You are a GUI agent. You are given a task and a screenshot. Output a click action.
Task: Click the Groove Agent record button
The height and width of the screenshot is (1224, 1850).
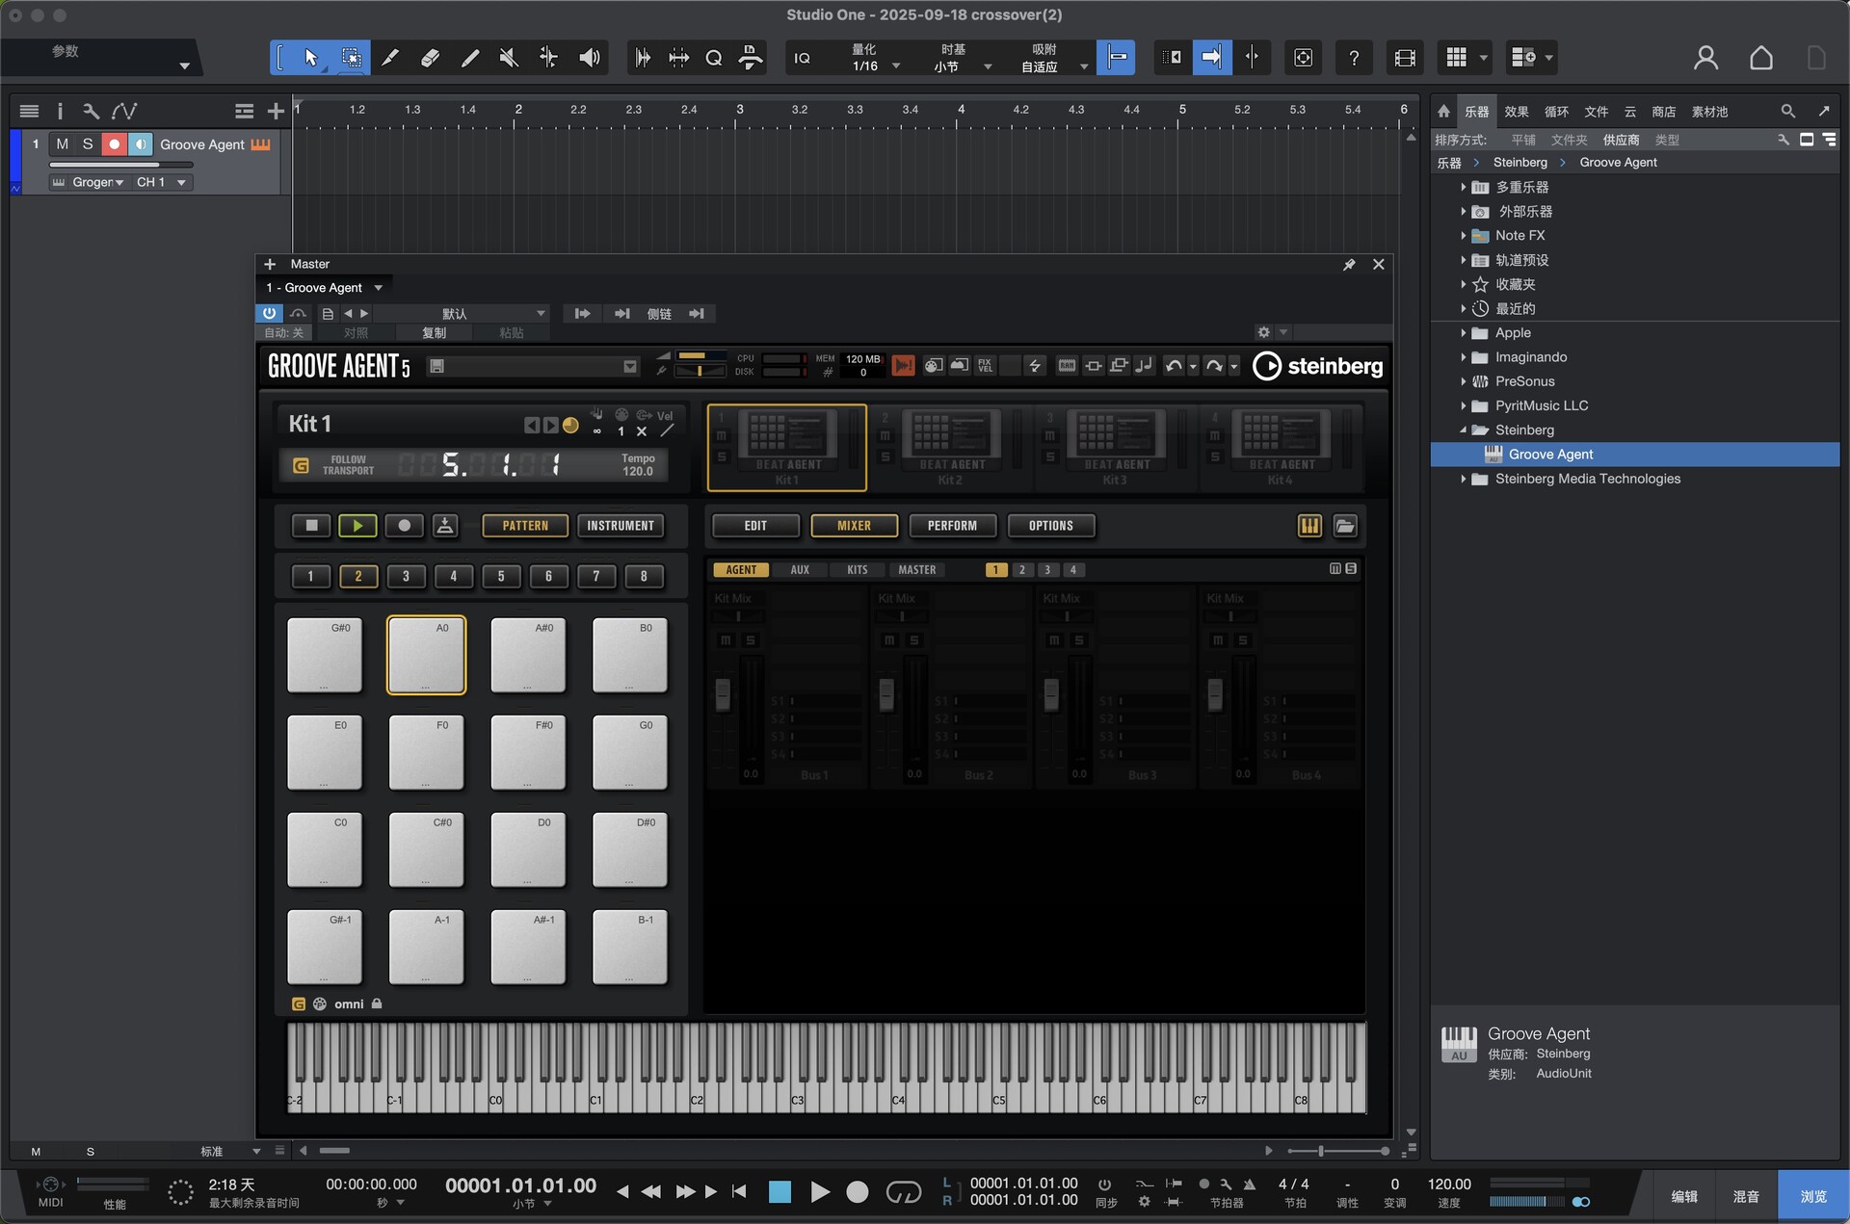[x=404, y=526]
